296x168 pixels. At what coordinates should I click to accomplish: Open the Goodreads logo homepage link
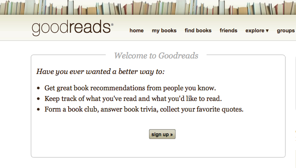[73, 28]
